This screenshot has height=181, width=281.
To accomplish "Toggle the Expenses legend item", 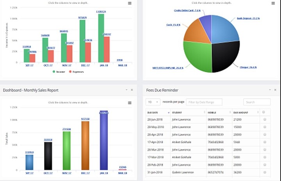I will click(x=76, y=72).
